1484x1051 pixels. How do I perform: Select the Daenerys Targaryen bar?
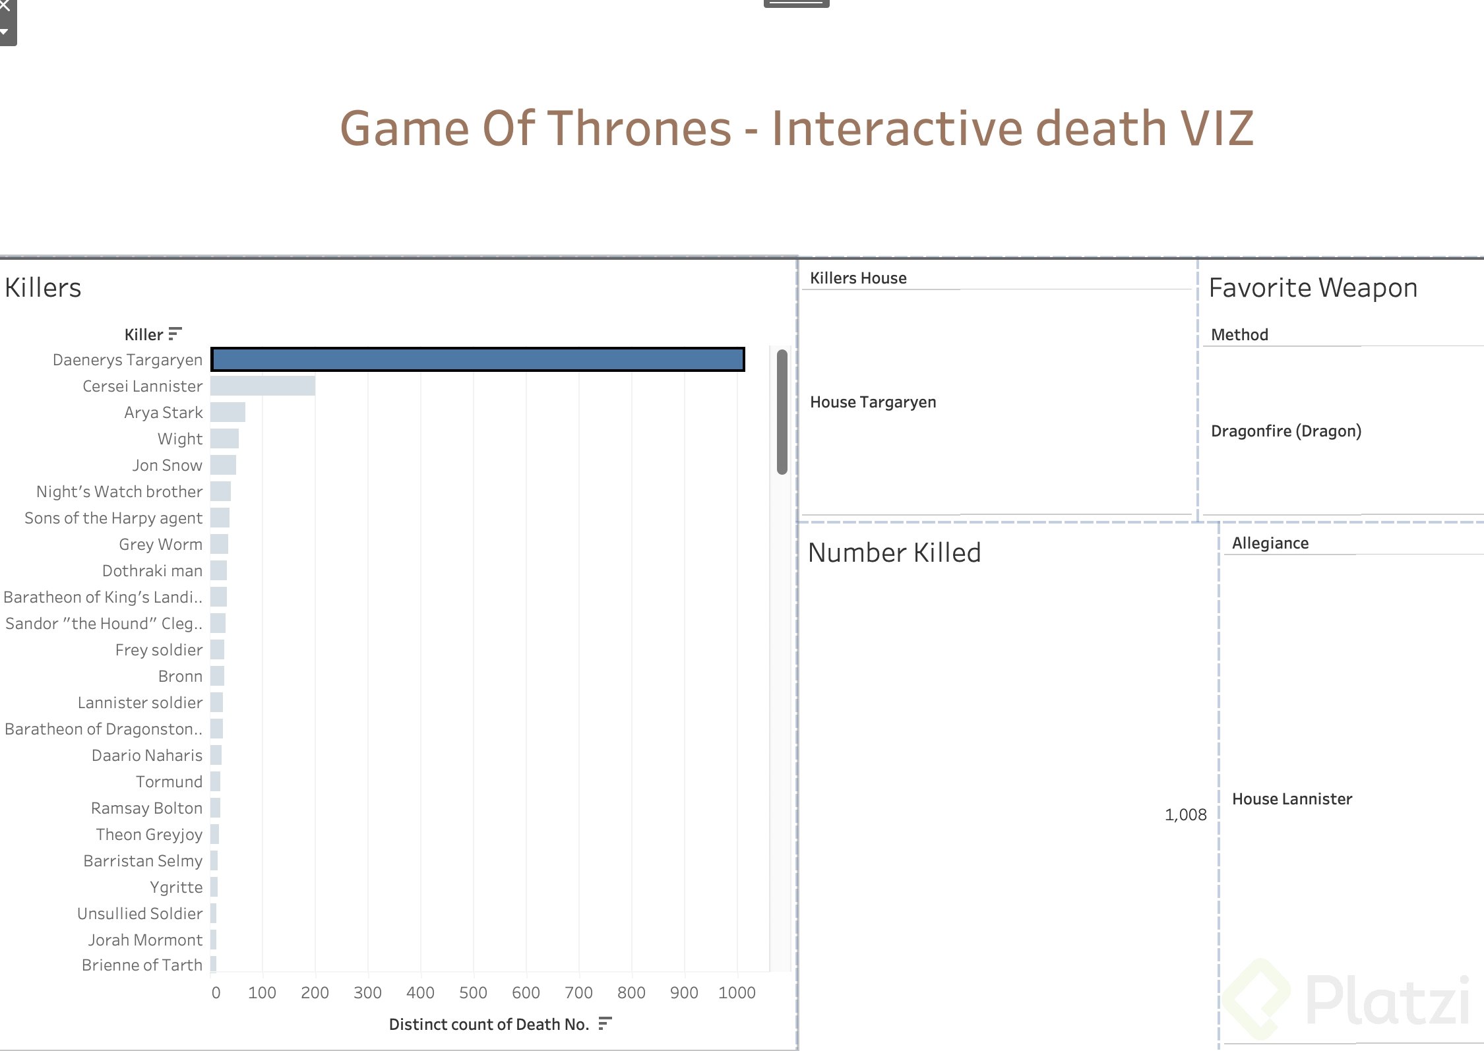(478, 359)
